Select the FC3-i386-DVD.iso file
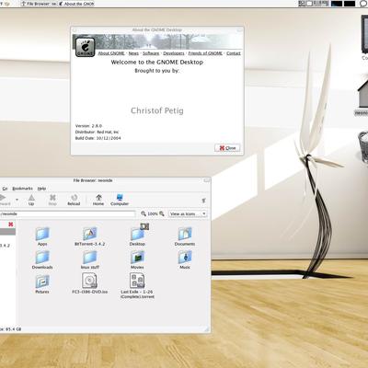 click(x=90, y=283)
